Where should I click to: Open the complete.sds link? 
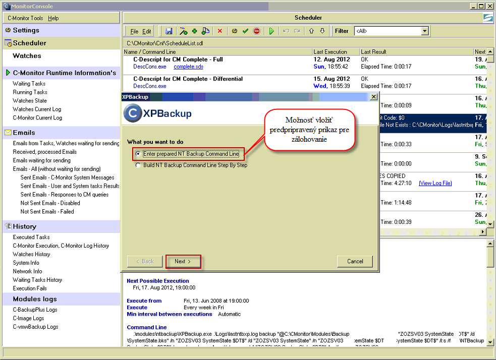[189, 67]
